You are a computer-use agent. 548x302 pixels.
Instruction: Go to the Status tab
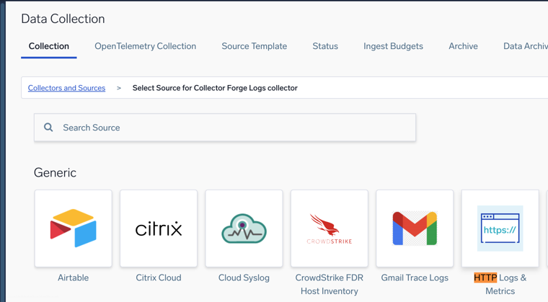coord(325,46)
